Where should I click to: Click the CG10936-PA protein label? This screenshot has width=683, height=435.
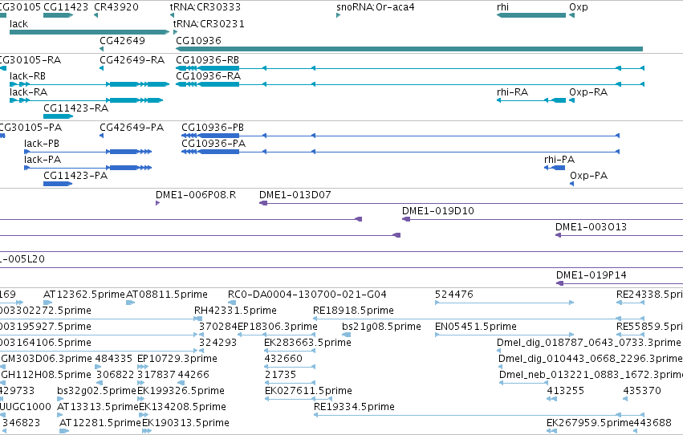pos(213,143)
